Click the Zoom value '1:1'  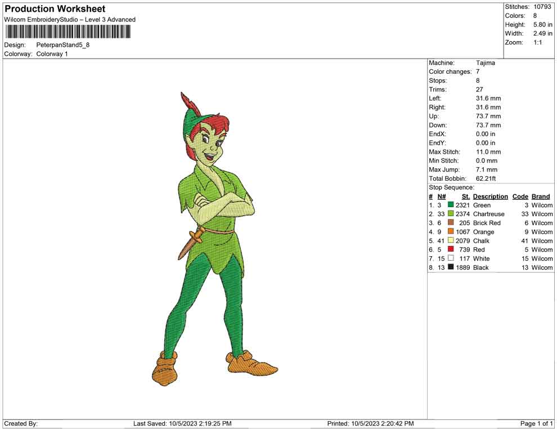(x=537, y=42)
